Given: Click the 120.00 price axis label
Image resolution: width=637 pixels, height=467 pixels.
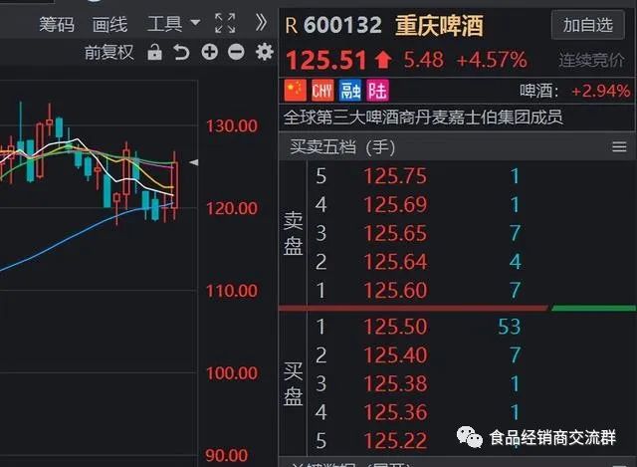Looking at the screenshot, I should (232, 208).
